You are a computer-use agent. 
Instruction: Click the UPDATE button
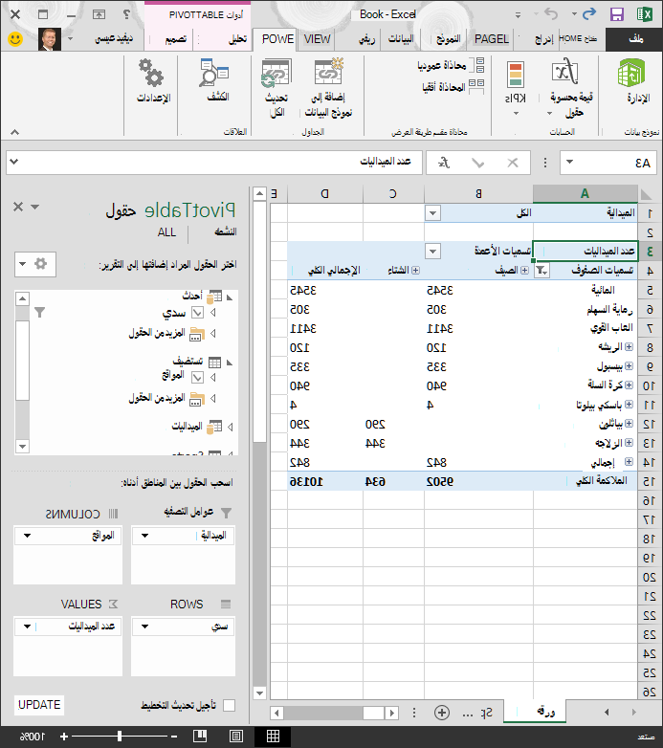(x=39, y=705)
